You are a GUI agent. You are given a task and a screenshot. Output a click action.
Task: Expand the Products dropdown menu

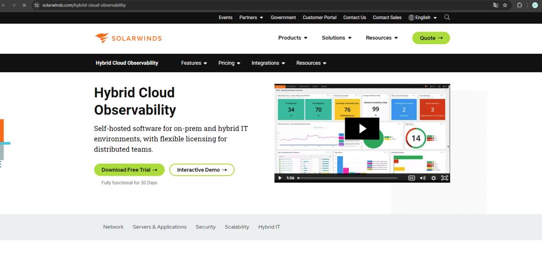pyautogui.click(x=293, y=38)
